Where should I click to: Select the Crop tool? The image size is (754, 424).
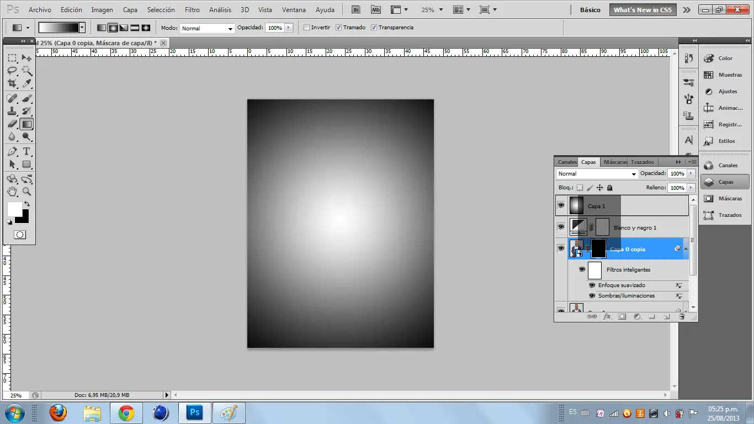[12, 83]
